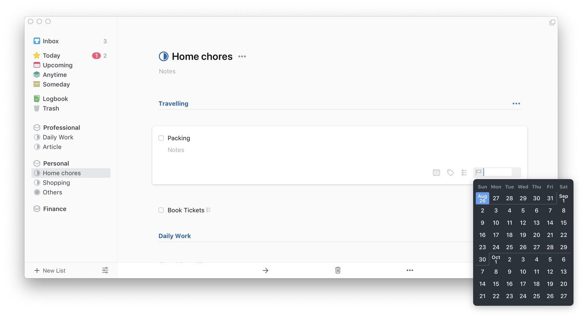This screenshot has height=318, width=584.
Task: Open the bottom toolbar more actions menu
Action: 410,270
